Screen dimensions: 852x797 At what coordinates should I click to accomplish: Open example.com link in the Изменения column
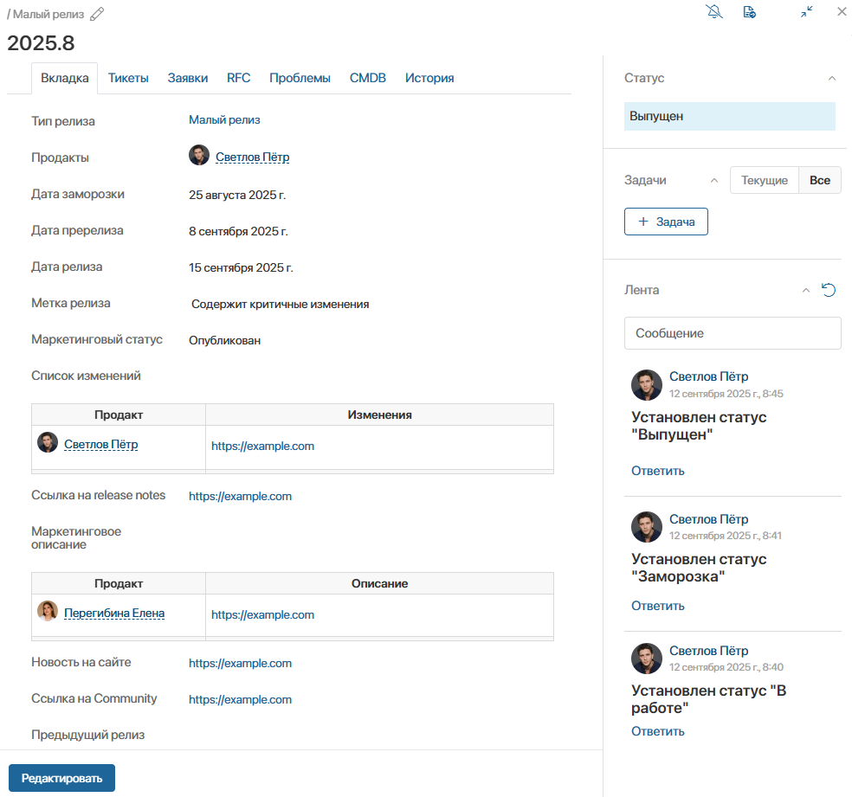point(262,446)
